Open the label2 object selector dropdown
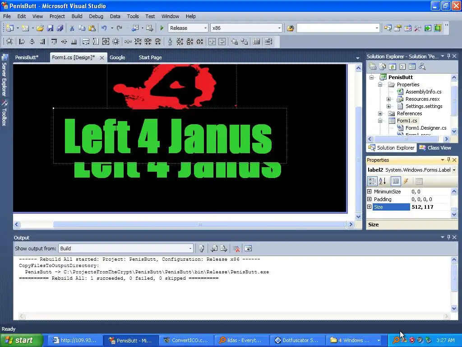 pos(454,170)
